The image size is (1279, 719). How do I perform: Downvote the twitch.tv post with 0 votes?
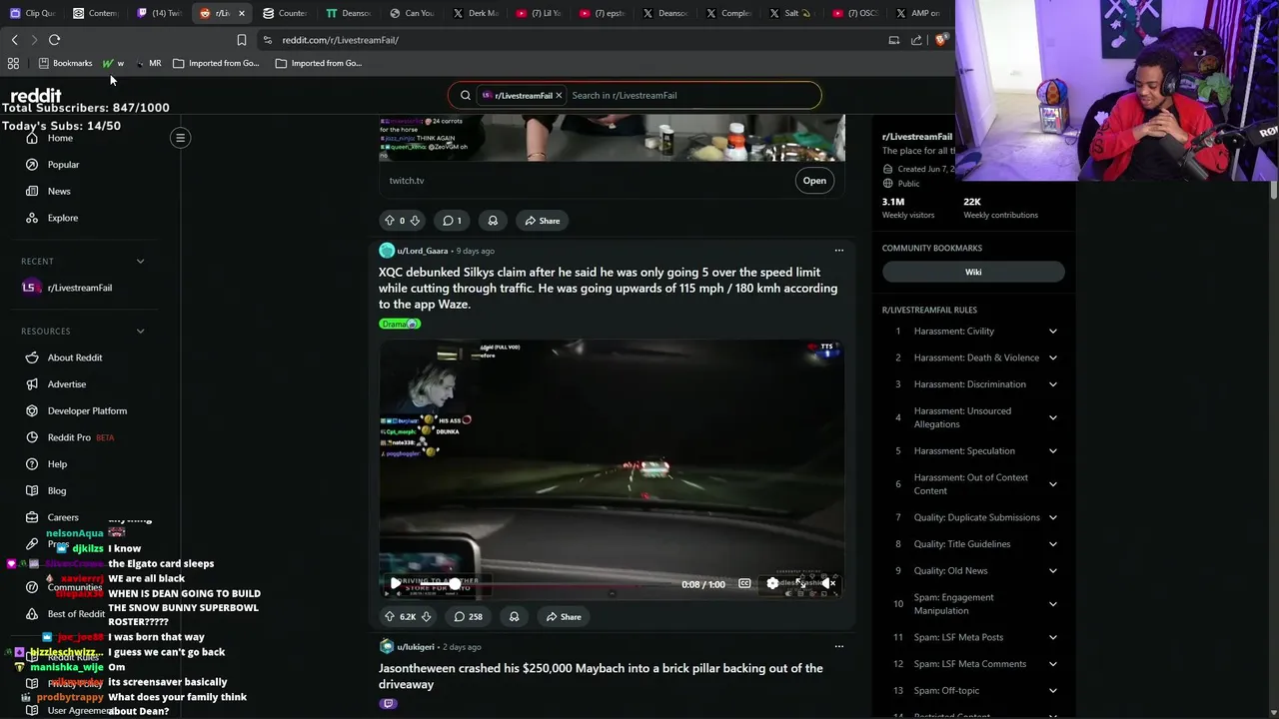tap(415, 221)
